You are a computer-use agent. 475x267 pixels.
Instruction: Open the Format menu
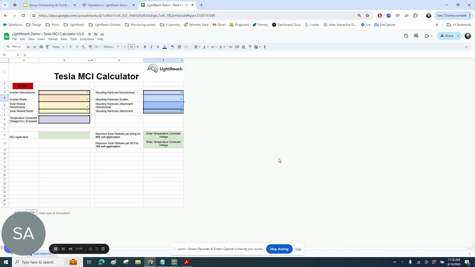pyautogui.click(x=53, y=39)
